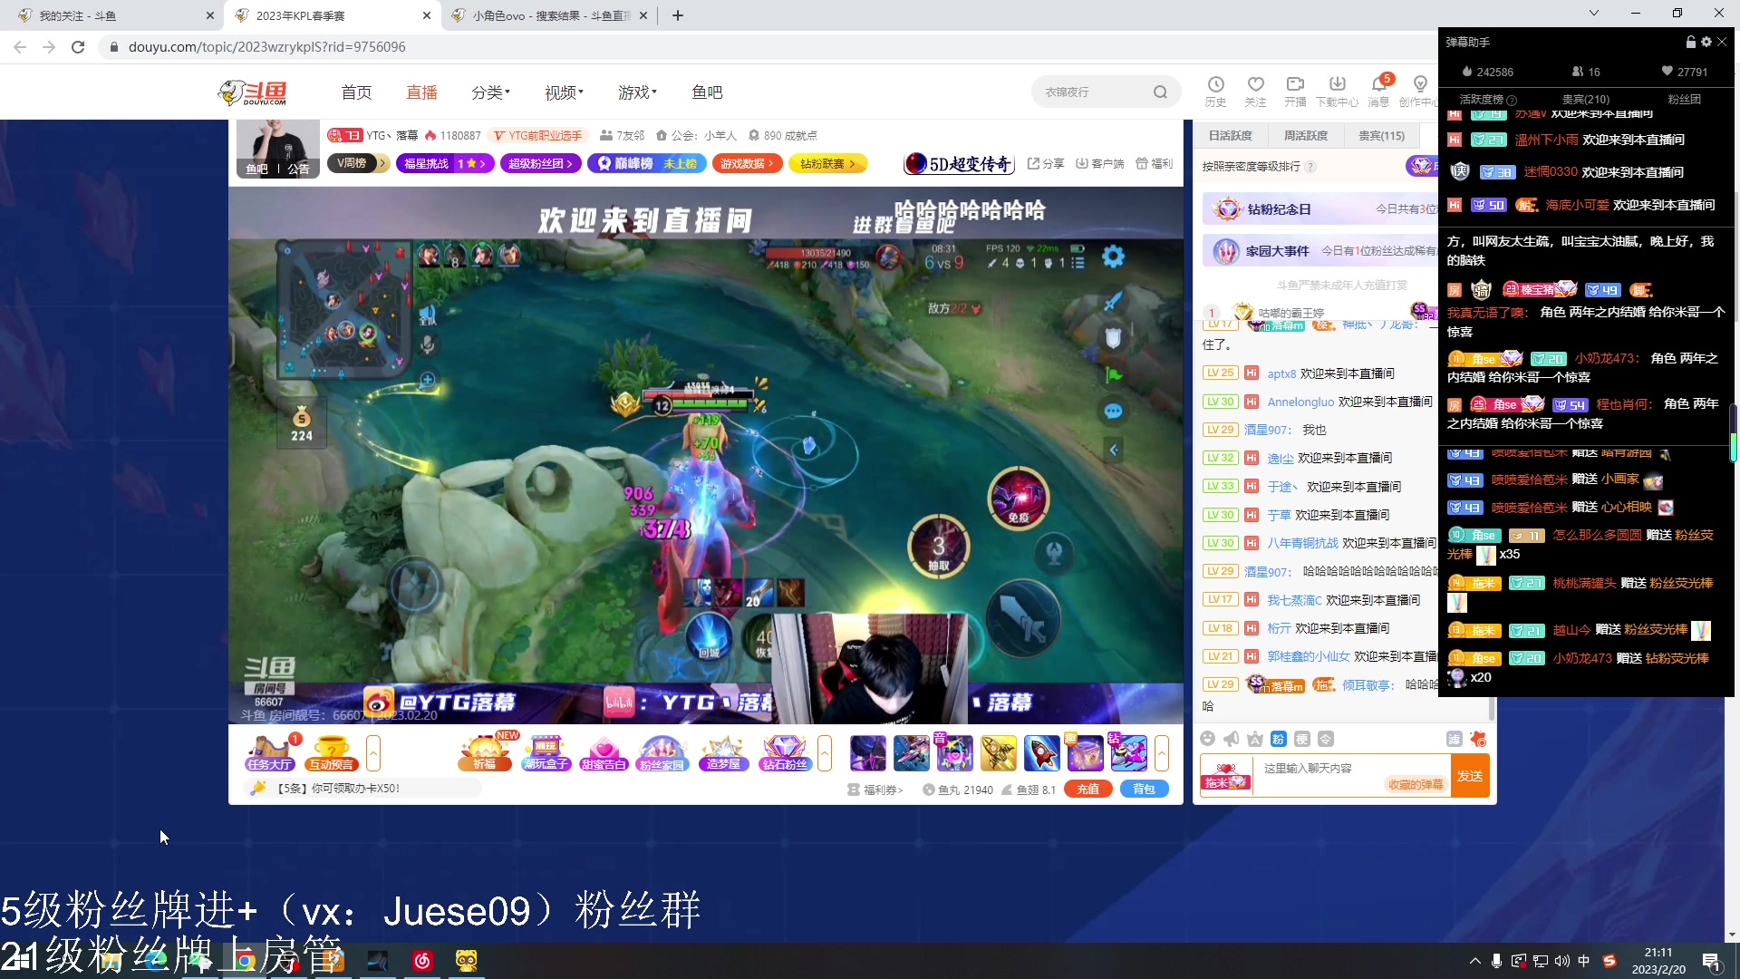
Task: Send the red rocket gift
Action: [x=1041, y=753]
